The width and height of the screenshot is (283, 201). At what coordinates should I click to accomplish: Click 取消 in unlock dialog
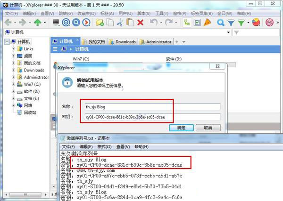(208, 128)
